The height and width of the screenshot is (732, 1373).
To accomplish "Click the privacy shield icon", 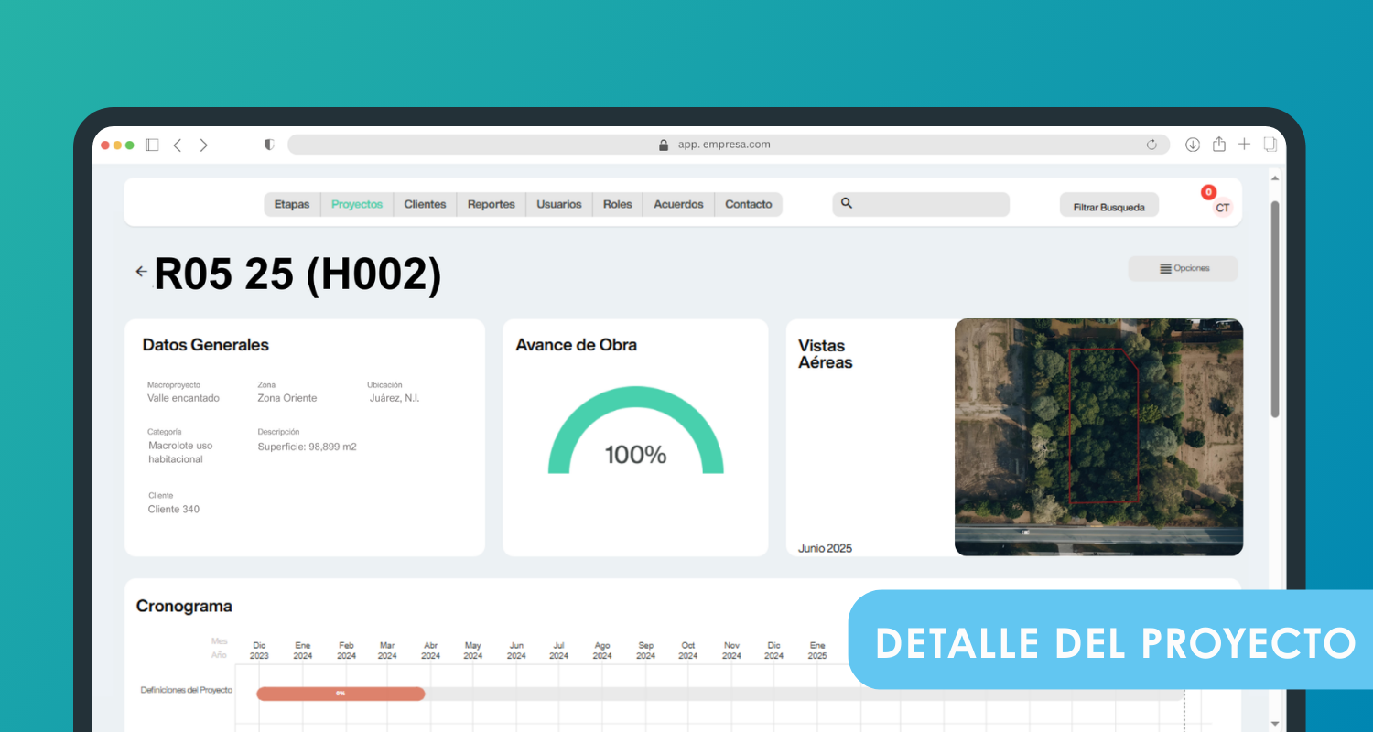I will (x=269, y=145).
